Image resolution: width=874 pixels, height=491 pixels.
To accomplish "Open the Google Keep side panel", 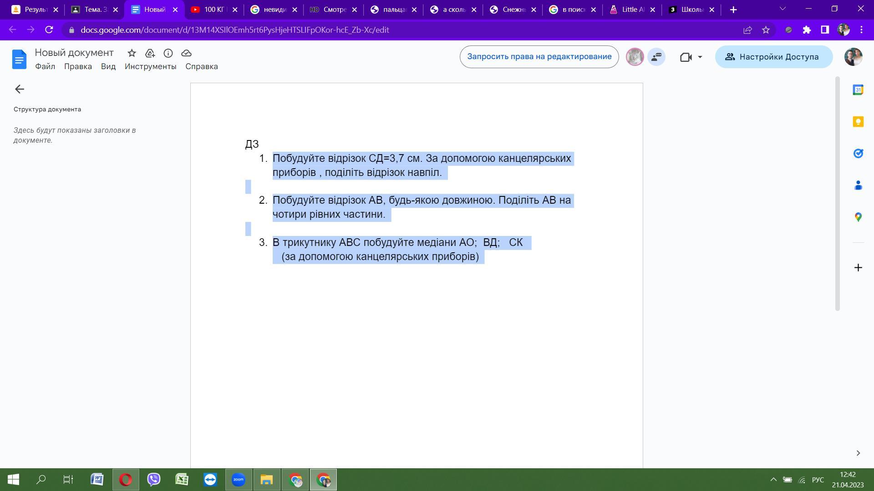I will point(858,122).
